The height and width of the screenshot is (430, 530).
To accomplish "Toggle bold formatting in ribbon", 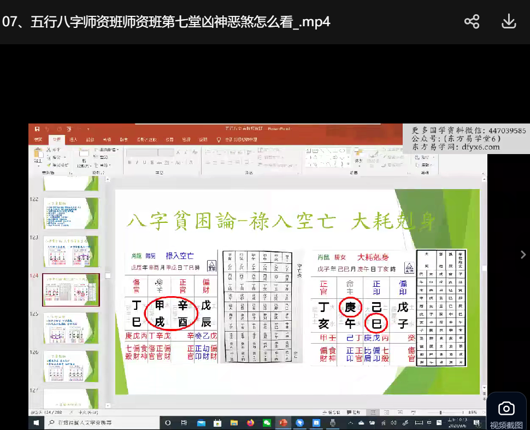I will click(129, 162).
